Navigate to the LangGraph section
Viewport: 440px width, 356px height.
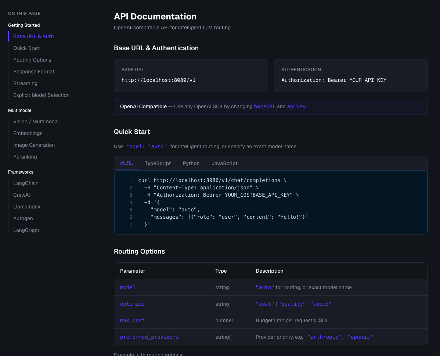pyautogui.click(x=26, y=230)
